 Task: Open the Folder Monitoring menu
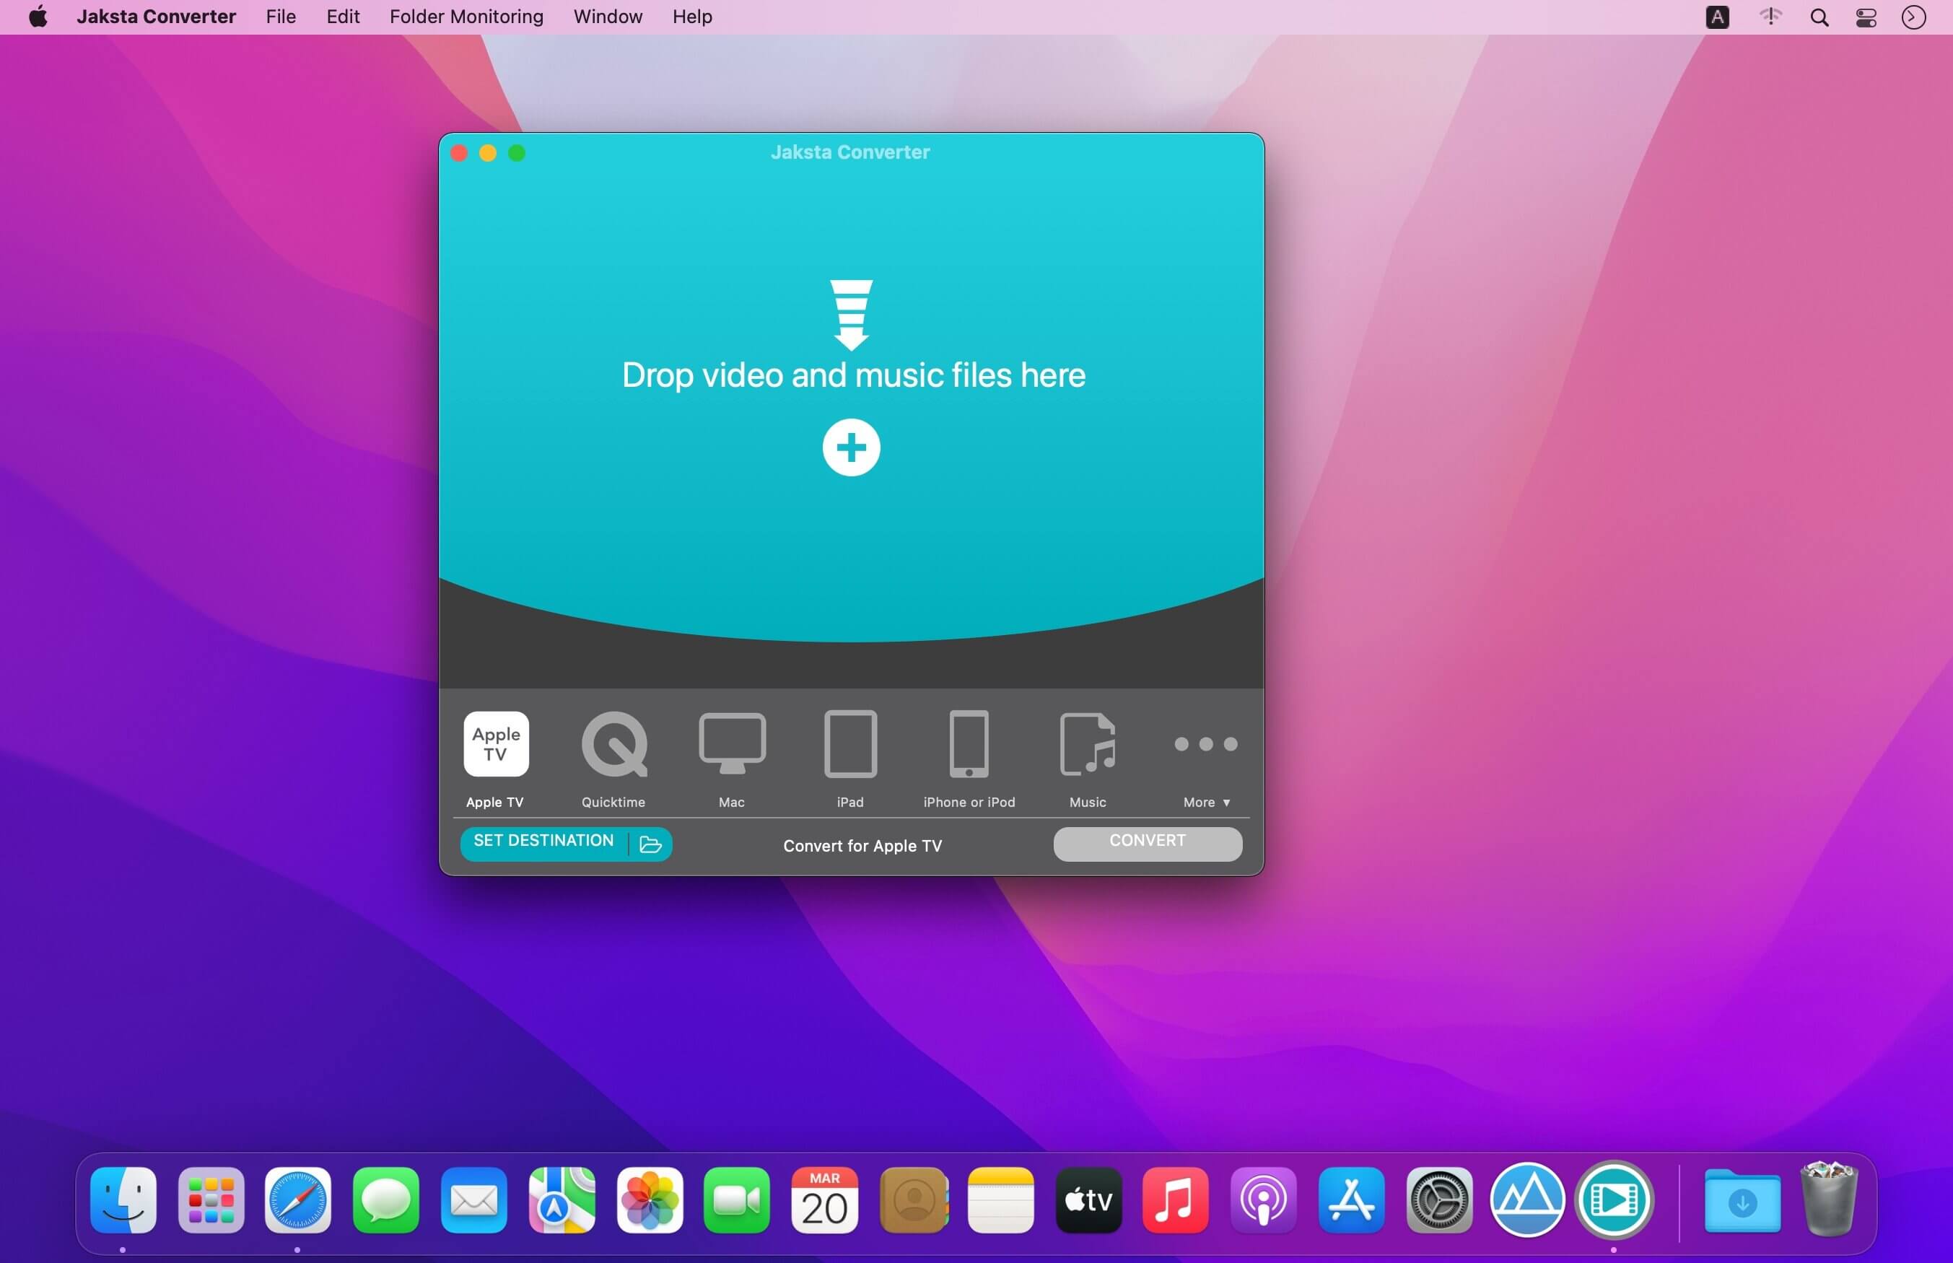466,17
